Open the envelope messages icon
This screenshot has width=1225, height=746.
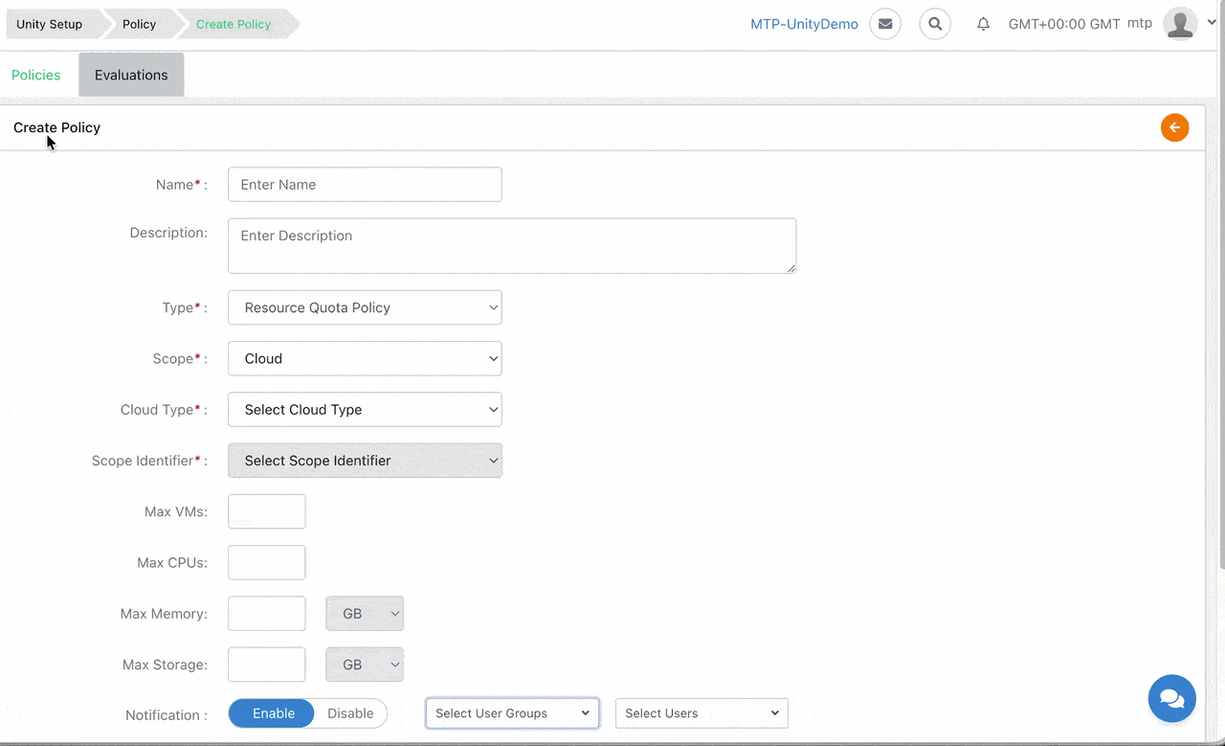pyautogui.click(x=885, y=24)
